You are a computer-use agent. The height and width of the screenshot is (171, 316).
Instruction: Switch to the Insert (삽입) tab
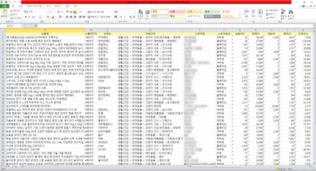click(21, 6)
